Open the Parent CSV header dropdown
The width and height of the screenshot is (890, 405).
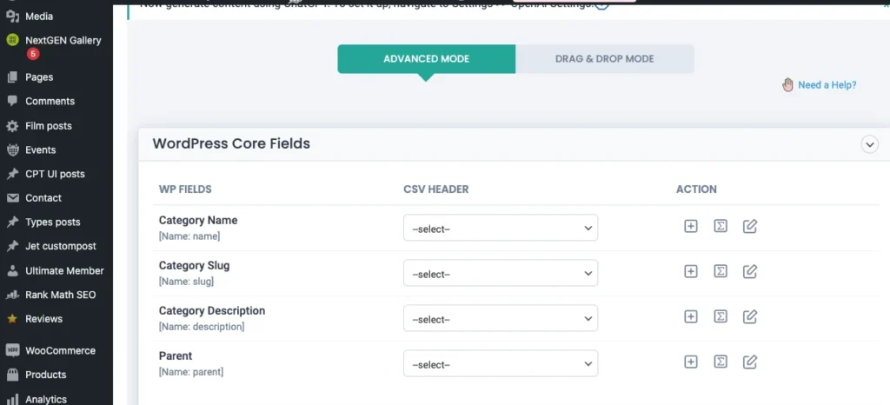click(x=501, y=363)
